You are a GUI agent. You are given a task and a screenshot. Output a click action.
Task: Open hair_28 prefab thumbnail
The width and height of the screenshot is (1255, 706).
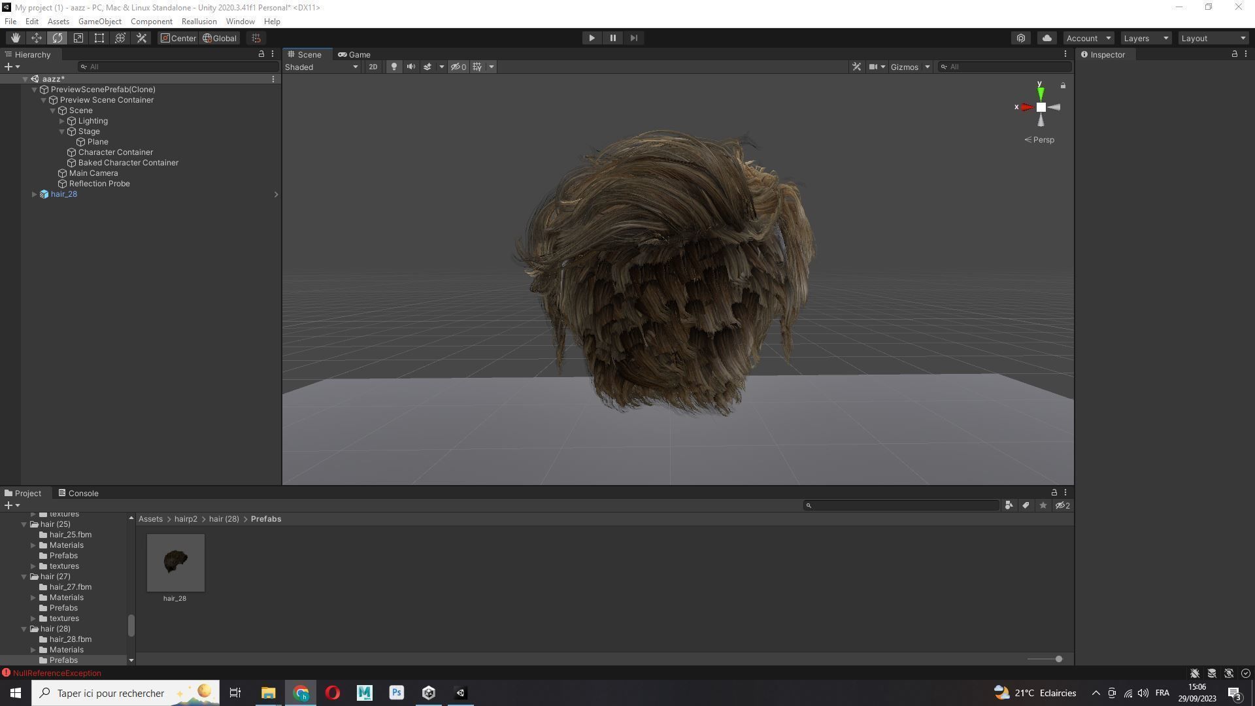[175, 563]
